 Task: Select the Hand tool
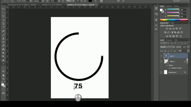pos(3,75)
